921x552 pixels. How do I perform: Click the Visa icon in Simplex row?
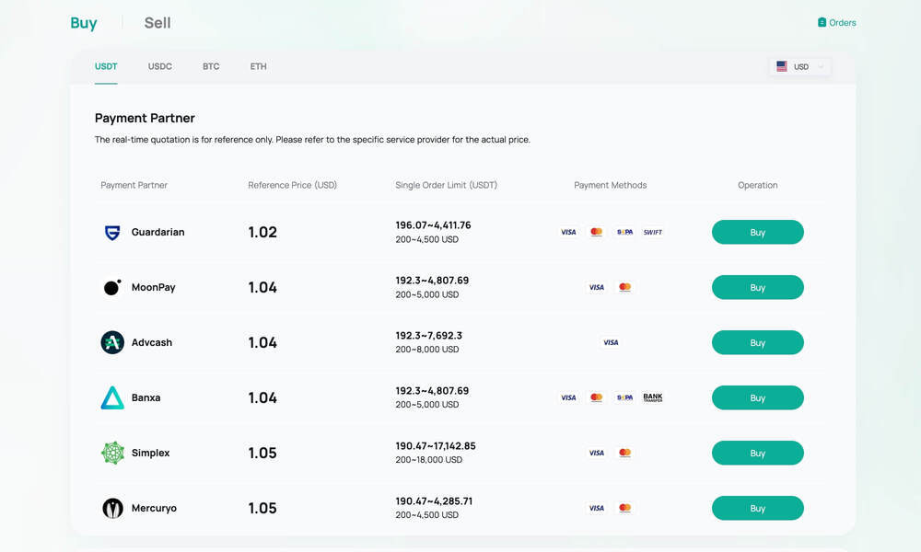pos(596,453)
